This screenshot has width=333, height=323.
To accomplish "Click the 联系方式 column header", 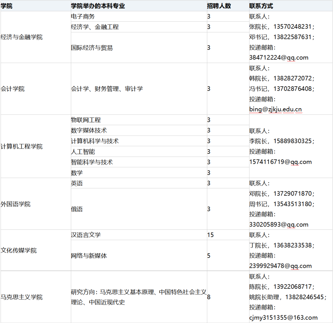I will (x=291, y=6).
